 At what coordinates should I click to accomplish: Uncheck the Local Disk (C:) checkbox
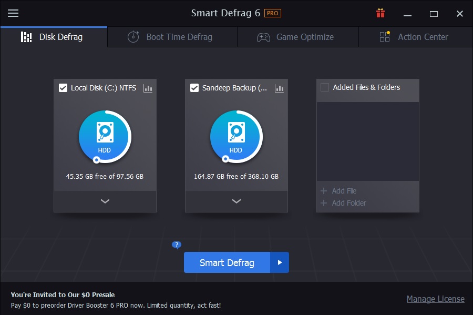click(x=63, y=88)
